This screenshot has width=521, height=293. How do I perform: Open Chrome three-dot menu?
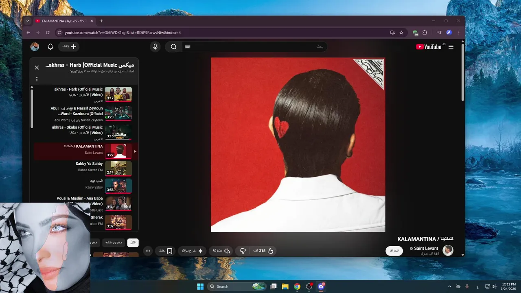[x=459, y=33]
